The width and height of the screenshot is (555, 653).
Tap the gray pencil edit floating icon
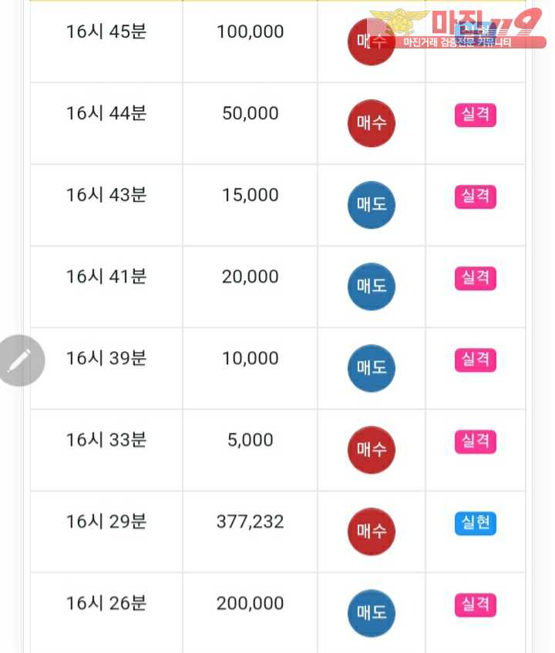19,360
